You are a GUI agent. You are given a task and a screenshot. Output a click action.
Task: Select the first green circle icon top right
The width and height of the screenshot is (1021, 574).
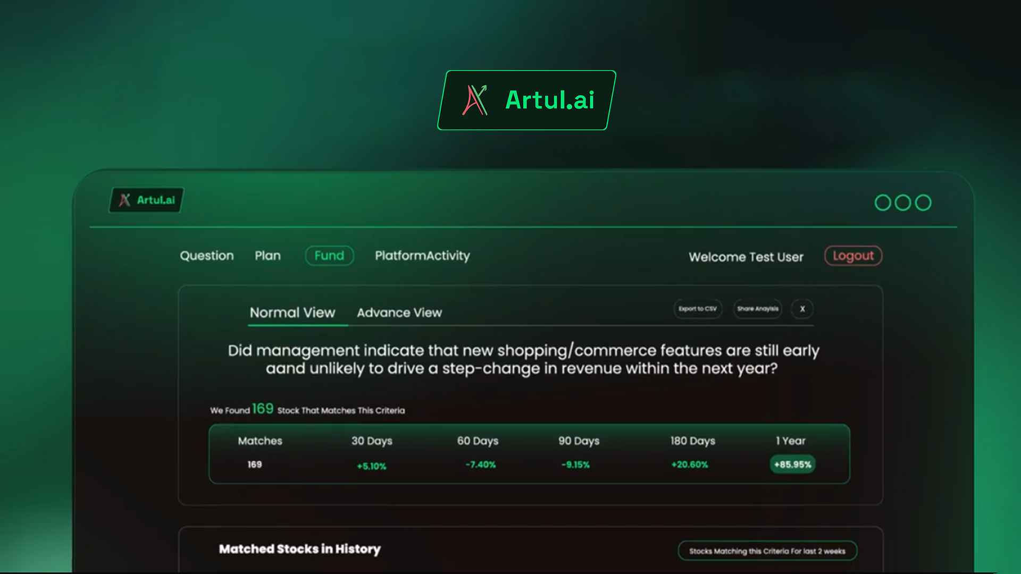tap(883, 202)
